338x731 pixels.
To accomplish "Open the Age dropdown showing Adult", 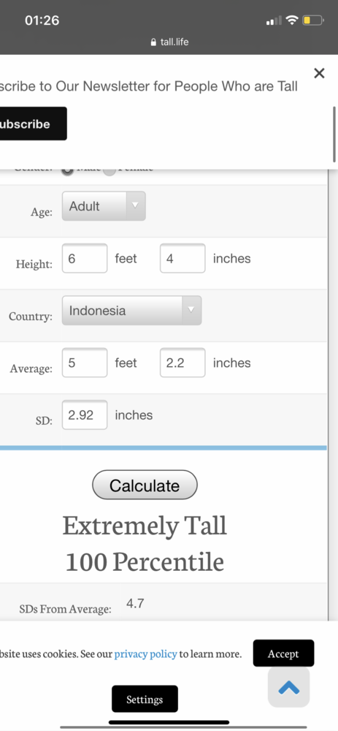I will [x=104, y=206].
